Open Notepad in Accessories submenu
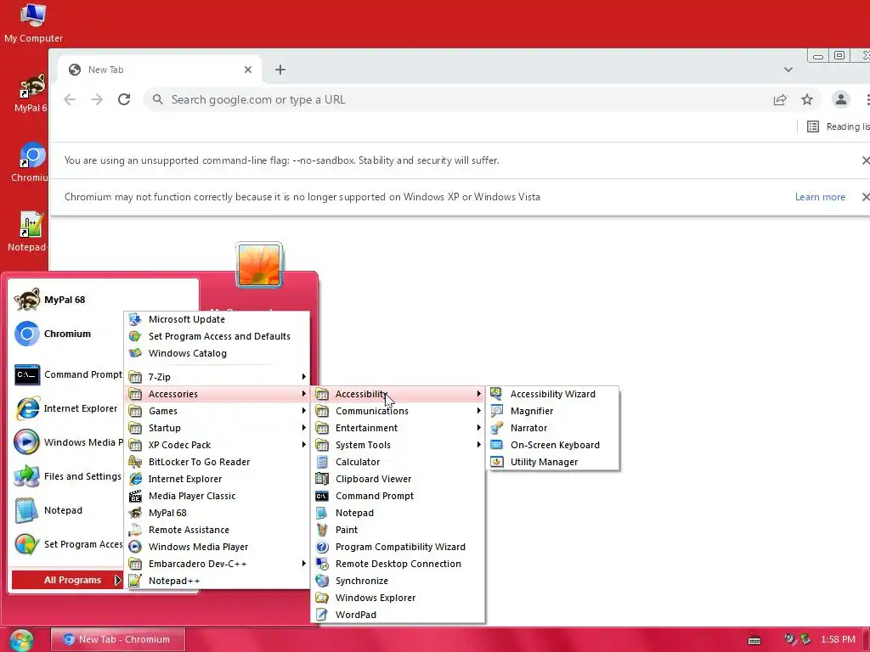 [398, 513]
